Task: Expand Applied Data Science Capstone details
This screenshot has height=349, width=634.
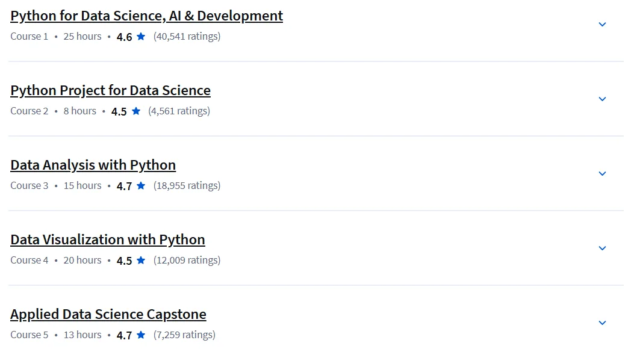Action: (x=602, y=323)
